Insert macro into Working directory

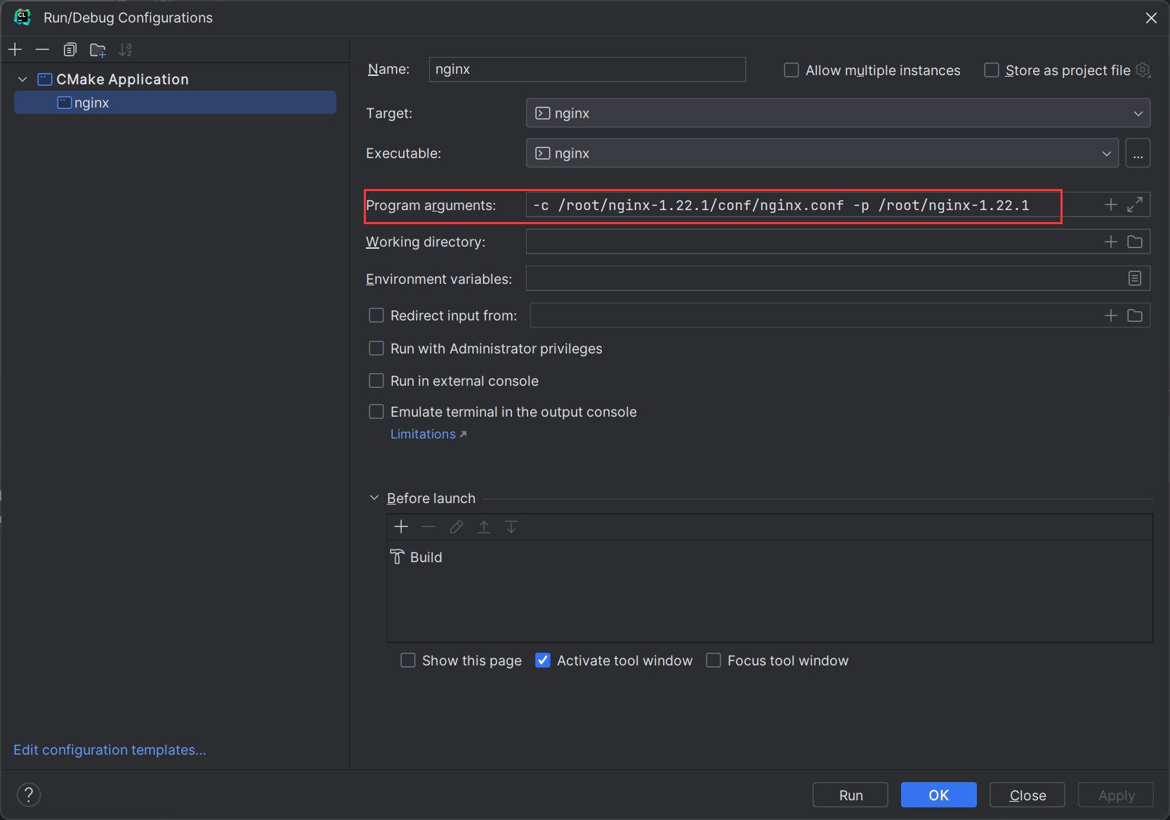[x=1110, y=242]
